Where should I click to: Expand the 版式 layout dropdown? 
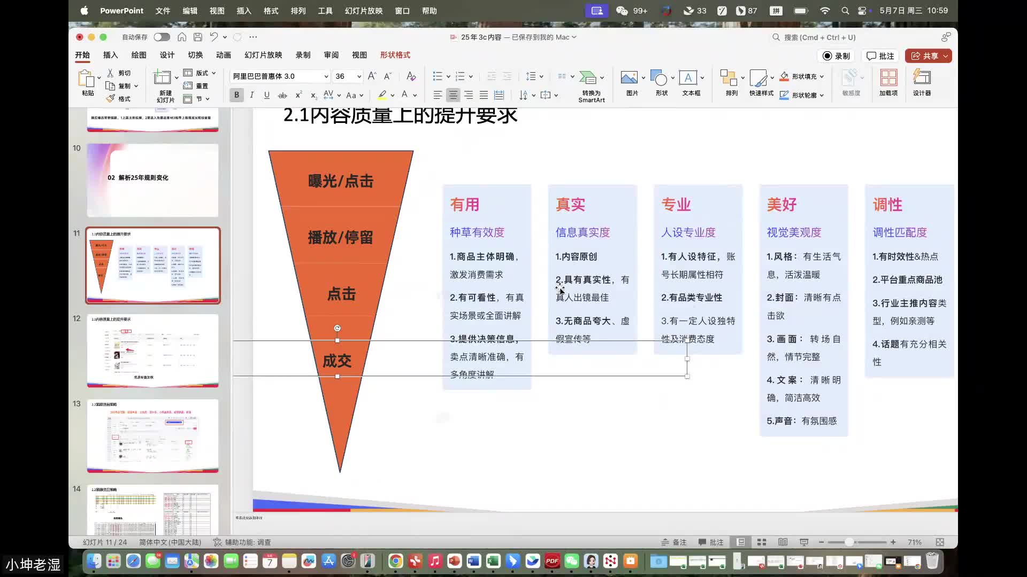point(201,73)
